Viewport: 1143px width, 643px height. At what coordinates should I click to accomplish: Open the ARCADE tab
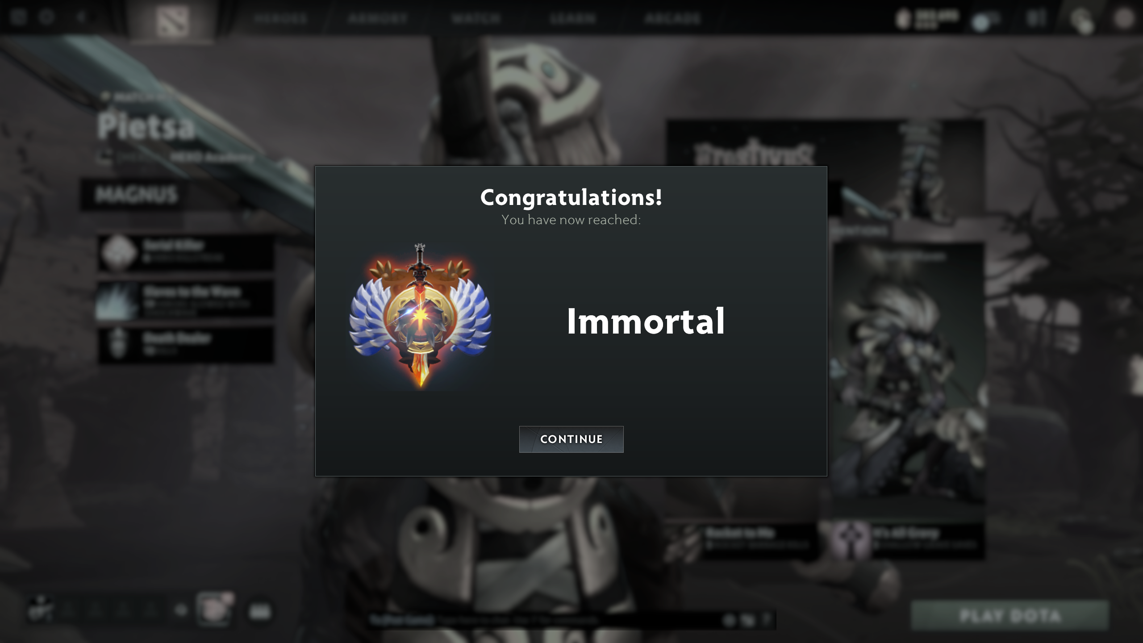tap(673, 18)
